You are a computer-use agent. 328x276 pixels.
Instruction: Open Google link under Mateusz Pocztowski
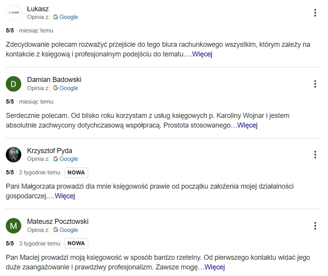pyautogui.click(x=66, y=230)
